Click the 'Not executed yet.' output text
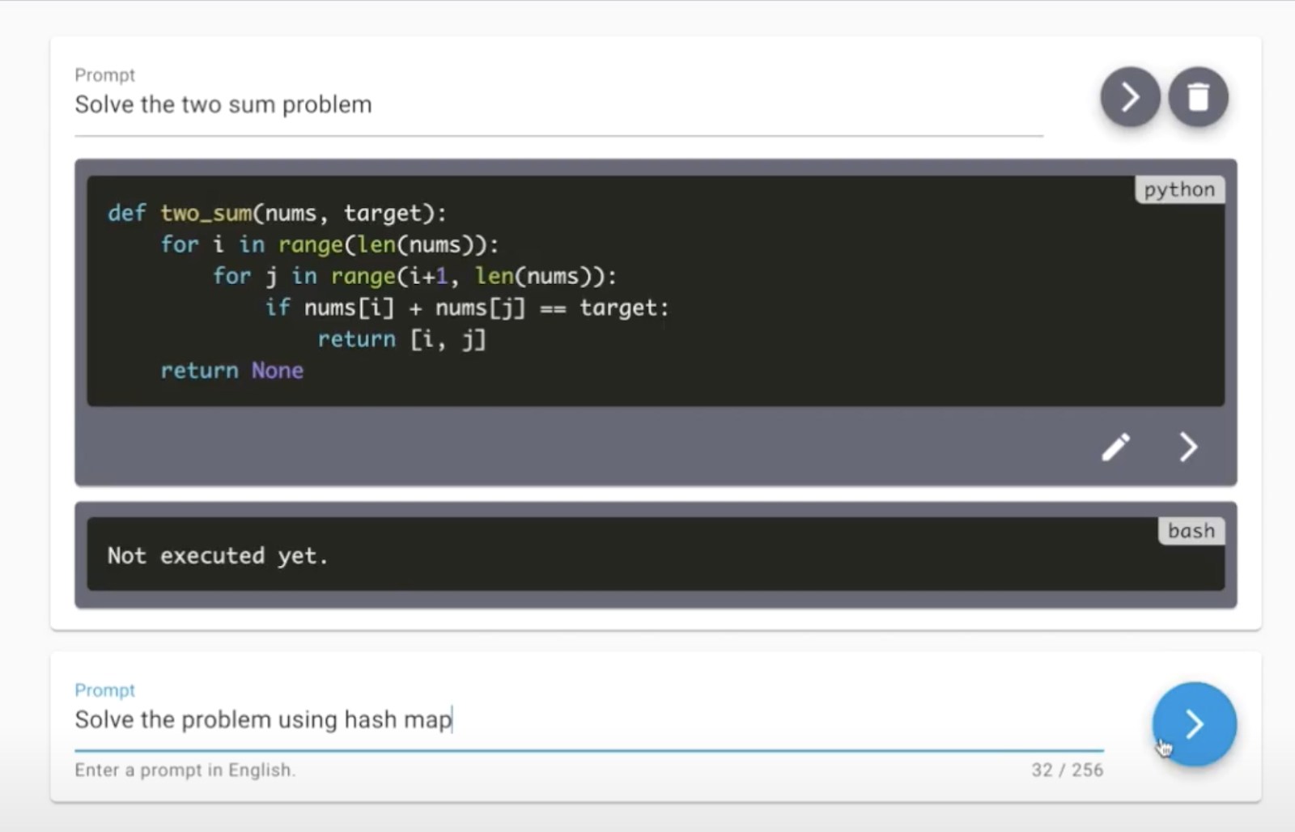The height and width of the screenshot is (832, 1295). click(218, 556)
